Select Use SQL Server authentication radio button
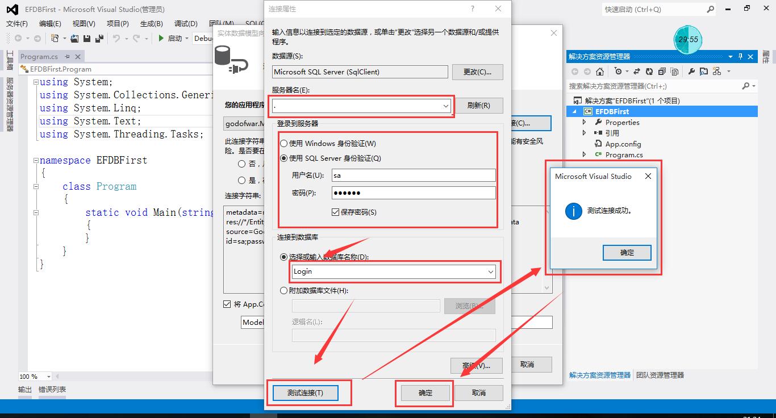This screenshot has height=418, width=776. click(x=285, y=158)
